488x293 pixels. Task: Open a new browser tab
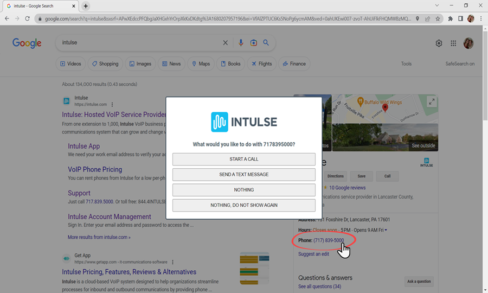tap(86, 6)
